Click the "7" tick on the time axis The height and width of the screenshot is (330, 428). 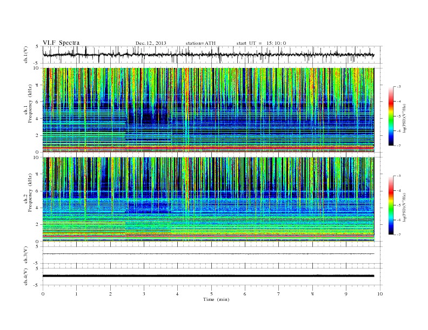[x=279, y=294]
